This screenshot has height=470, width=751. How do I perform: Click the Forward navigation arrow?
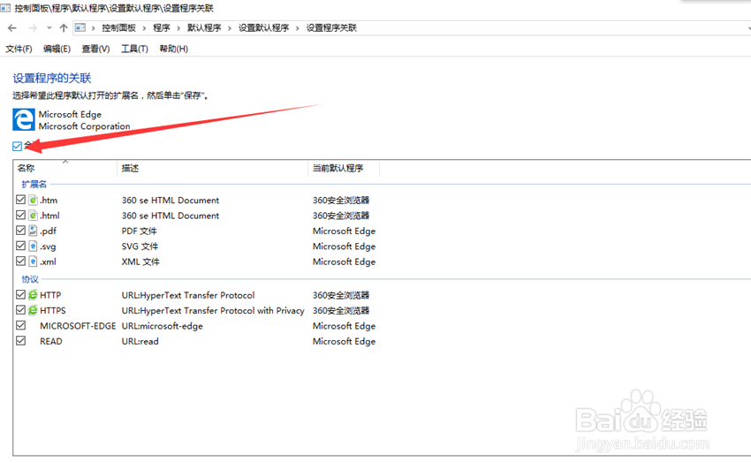[33, 27]
